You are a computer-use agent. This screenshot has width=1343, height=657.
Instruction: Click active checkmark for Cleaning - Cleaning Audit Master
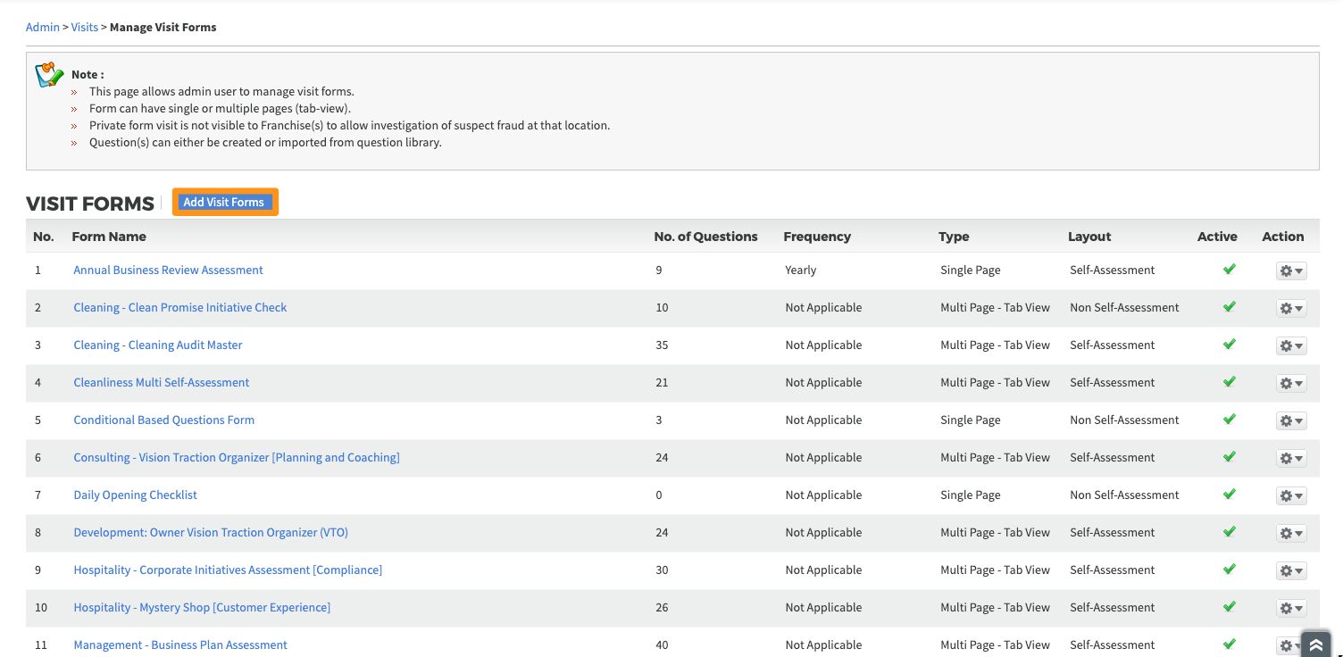click(1230, 344)
